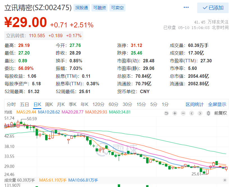
Task: Open the 前复权 adjustment dropdown
Action: [220, 113]
